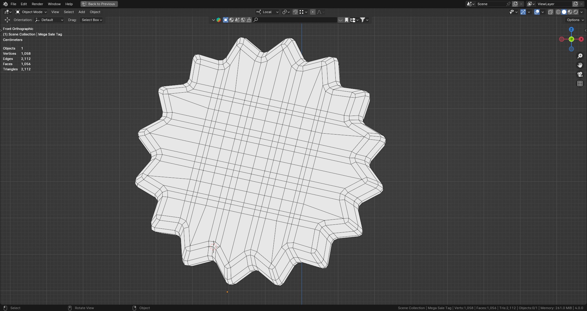The height and width of the screenshot is (311, 587).
Task: Open object visibility and selectability icon
Action: pyautogui.click(x=513, y=12)
